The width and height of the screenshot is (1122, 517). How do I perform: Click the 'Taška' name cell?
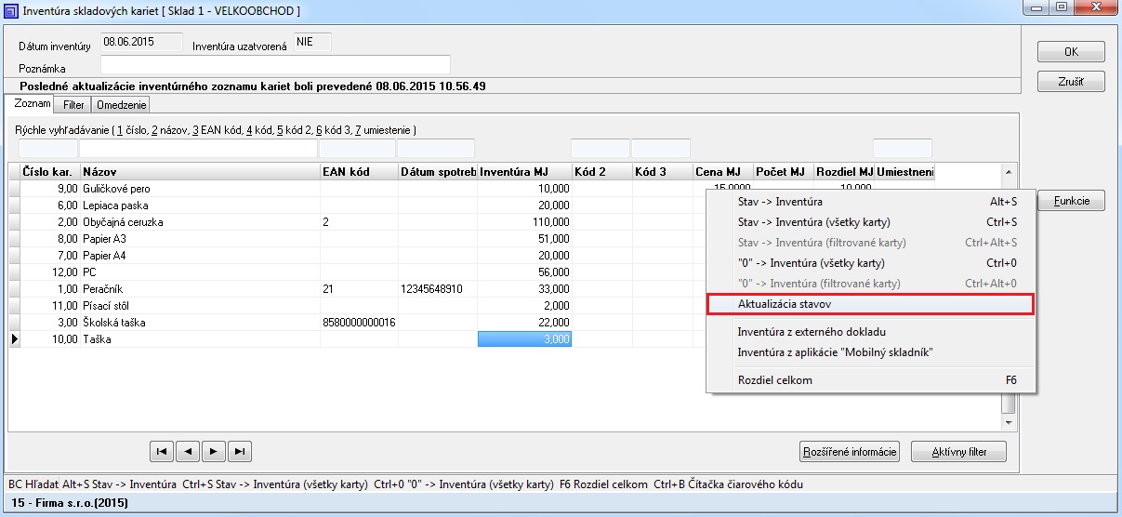pyautogui.click(x=200, y=339)
